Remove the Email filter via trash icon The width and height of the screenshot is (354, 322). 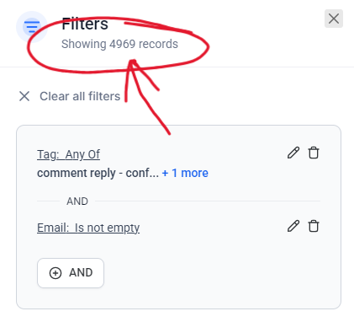coord(314,226)
